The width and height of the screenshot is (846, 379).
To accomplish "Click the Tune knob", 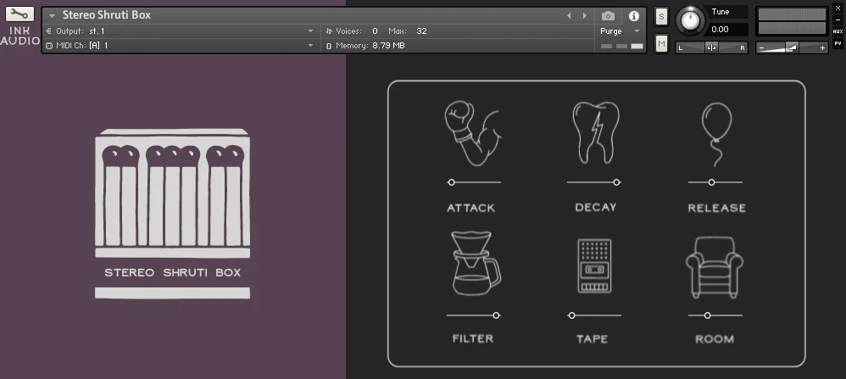I will pos(689,20).
